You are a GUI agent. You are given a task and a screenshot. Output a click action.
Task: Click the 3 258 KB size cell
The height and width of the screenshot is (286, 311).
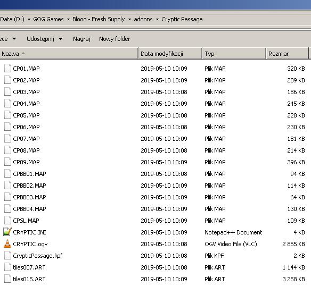[x=294, y=279]
